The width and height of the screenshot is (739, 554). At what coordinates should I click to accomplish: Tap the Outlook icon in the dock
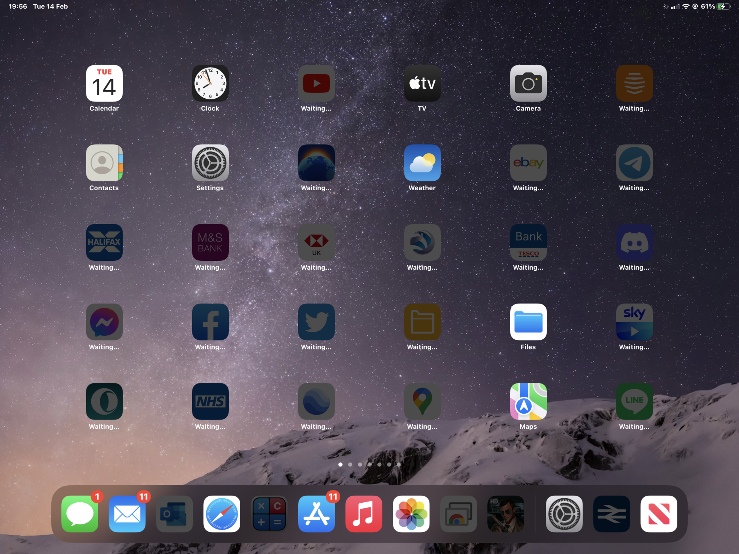point(174,514)
